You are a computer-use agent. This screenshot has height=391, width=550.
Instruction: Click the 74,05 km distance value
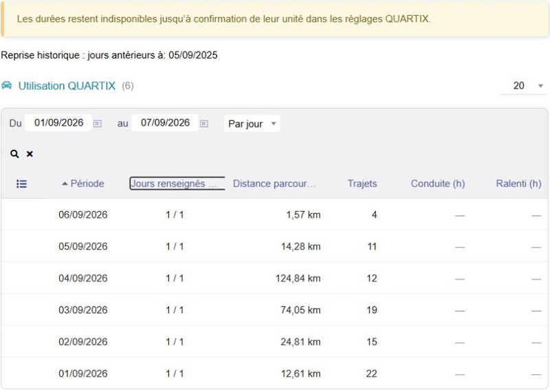click(x=300, y=310)
